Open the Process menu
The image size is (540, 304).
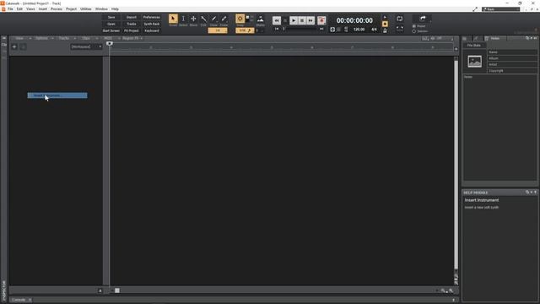pyautogui.click(x=57, y=9)
